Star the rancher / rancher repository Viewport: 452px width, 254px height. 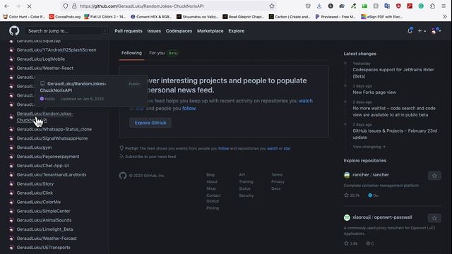click(434, 176)
